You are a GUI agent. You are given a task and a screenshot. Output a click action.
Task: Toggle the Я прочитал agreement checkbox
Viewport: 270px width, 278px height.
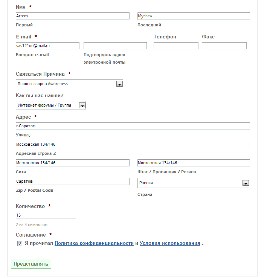20,243
